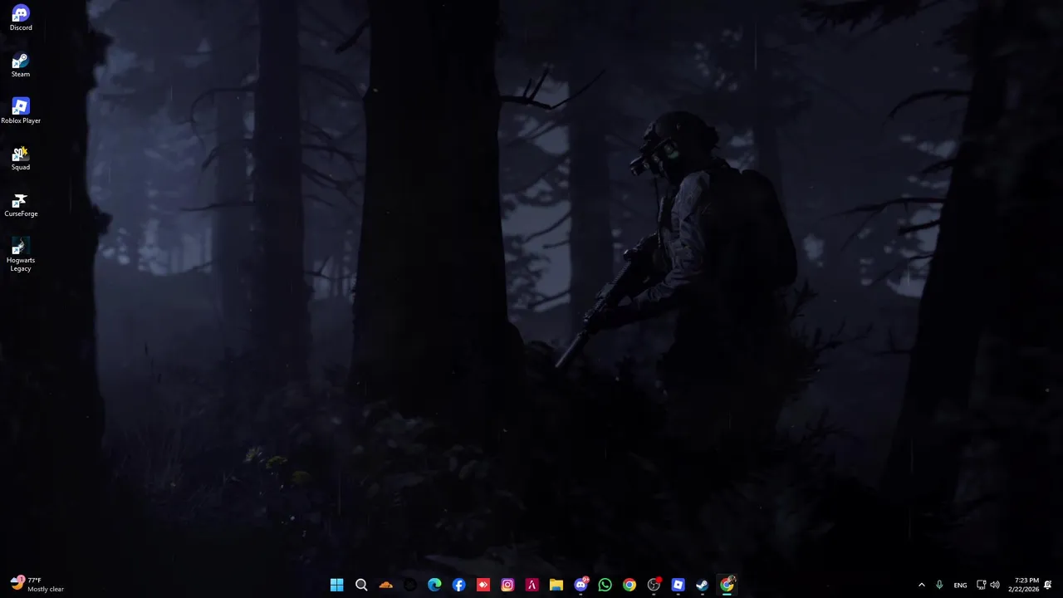Open taskbar Search magnifier
Screen dimensions: 1063x598
click(x=361, y=585)
